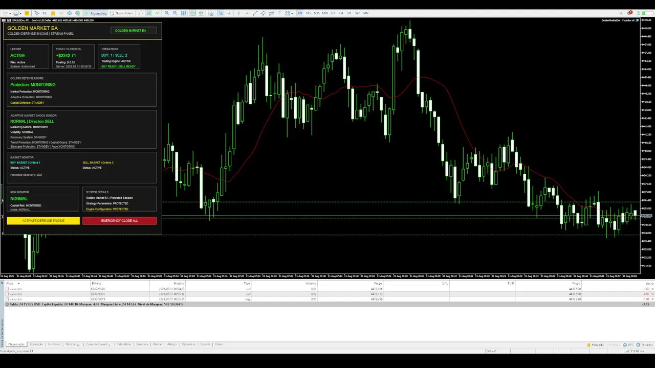The height and width of the screenshot is (368, 655).
Task: Select the crosshair tool
Action: point(229,13)
